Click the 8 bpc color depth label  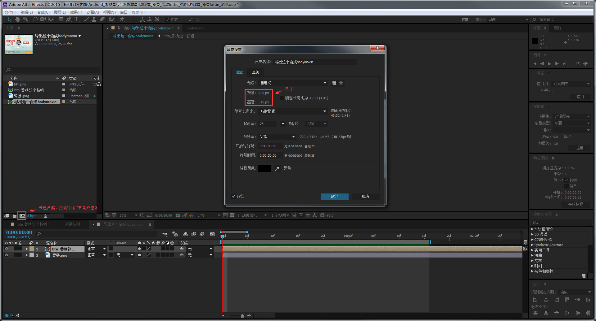32,216
